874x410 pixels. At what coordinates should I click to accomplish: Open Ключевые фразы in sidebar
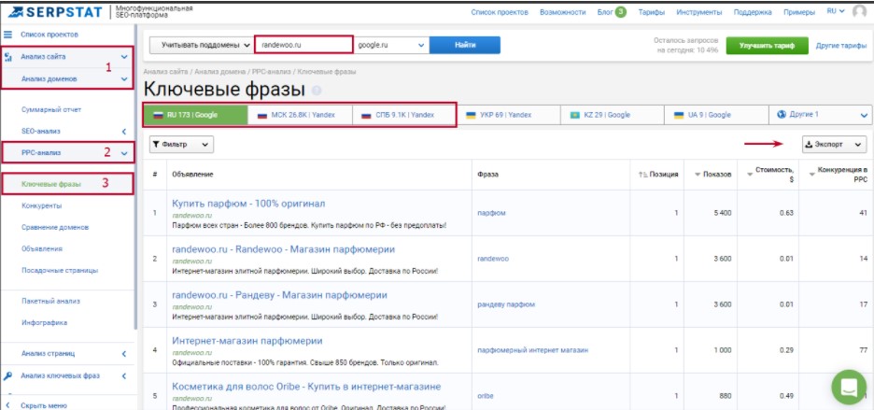click(50, 184)
